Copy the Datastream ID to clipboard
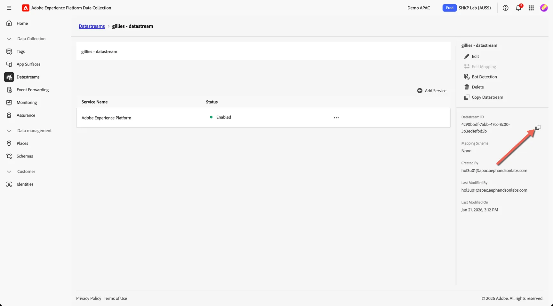Screen dimensions: 553x306 point(538,127)
